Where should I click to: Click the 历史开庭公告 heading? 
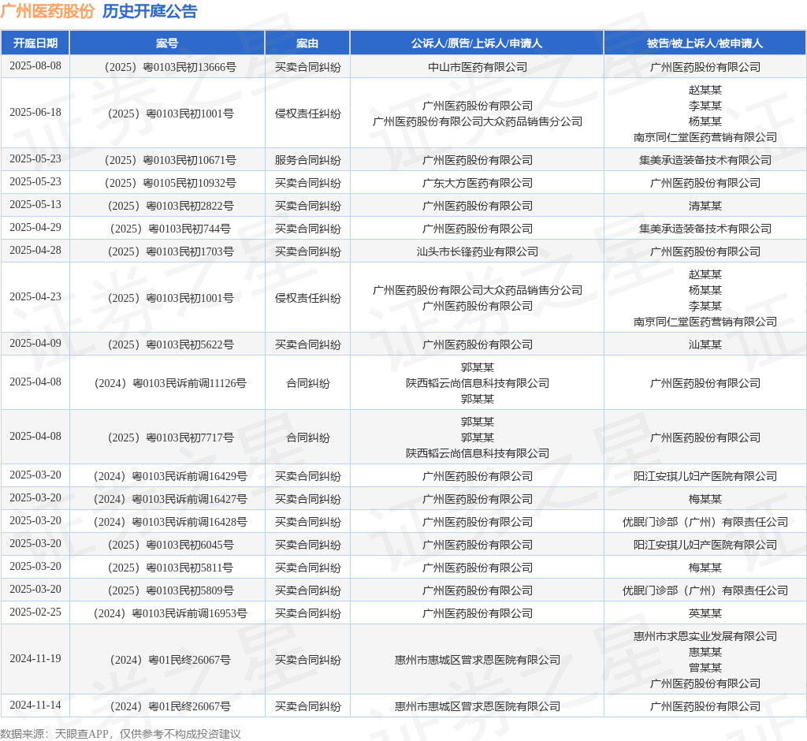click(x=150, y=11)
